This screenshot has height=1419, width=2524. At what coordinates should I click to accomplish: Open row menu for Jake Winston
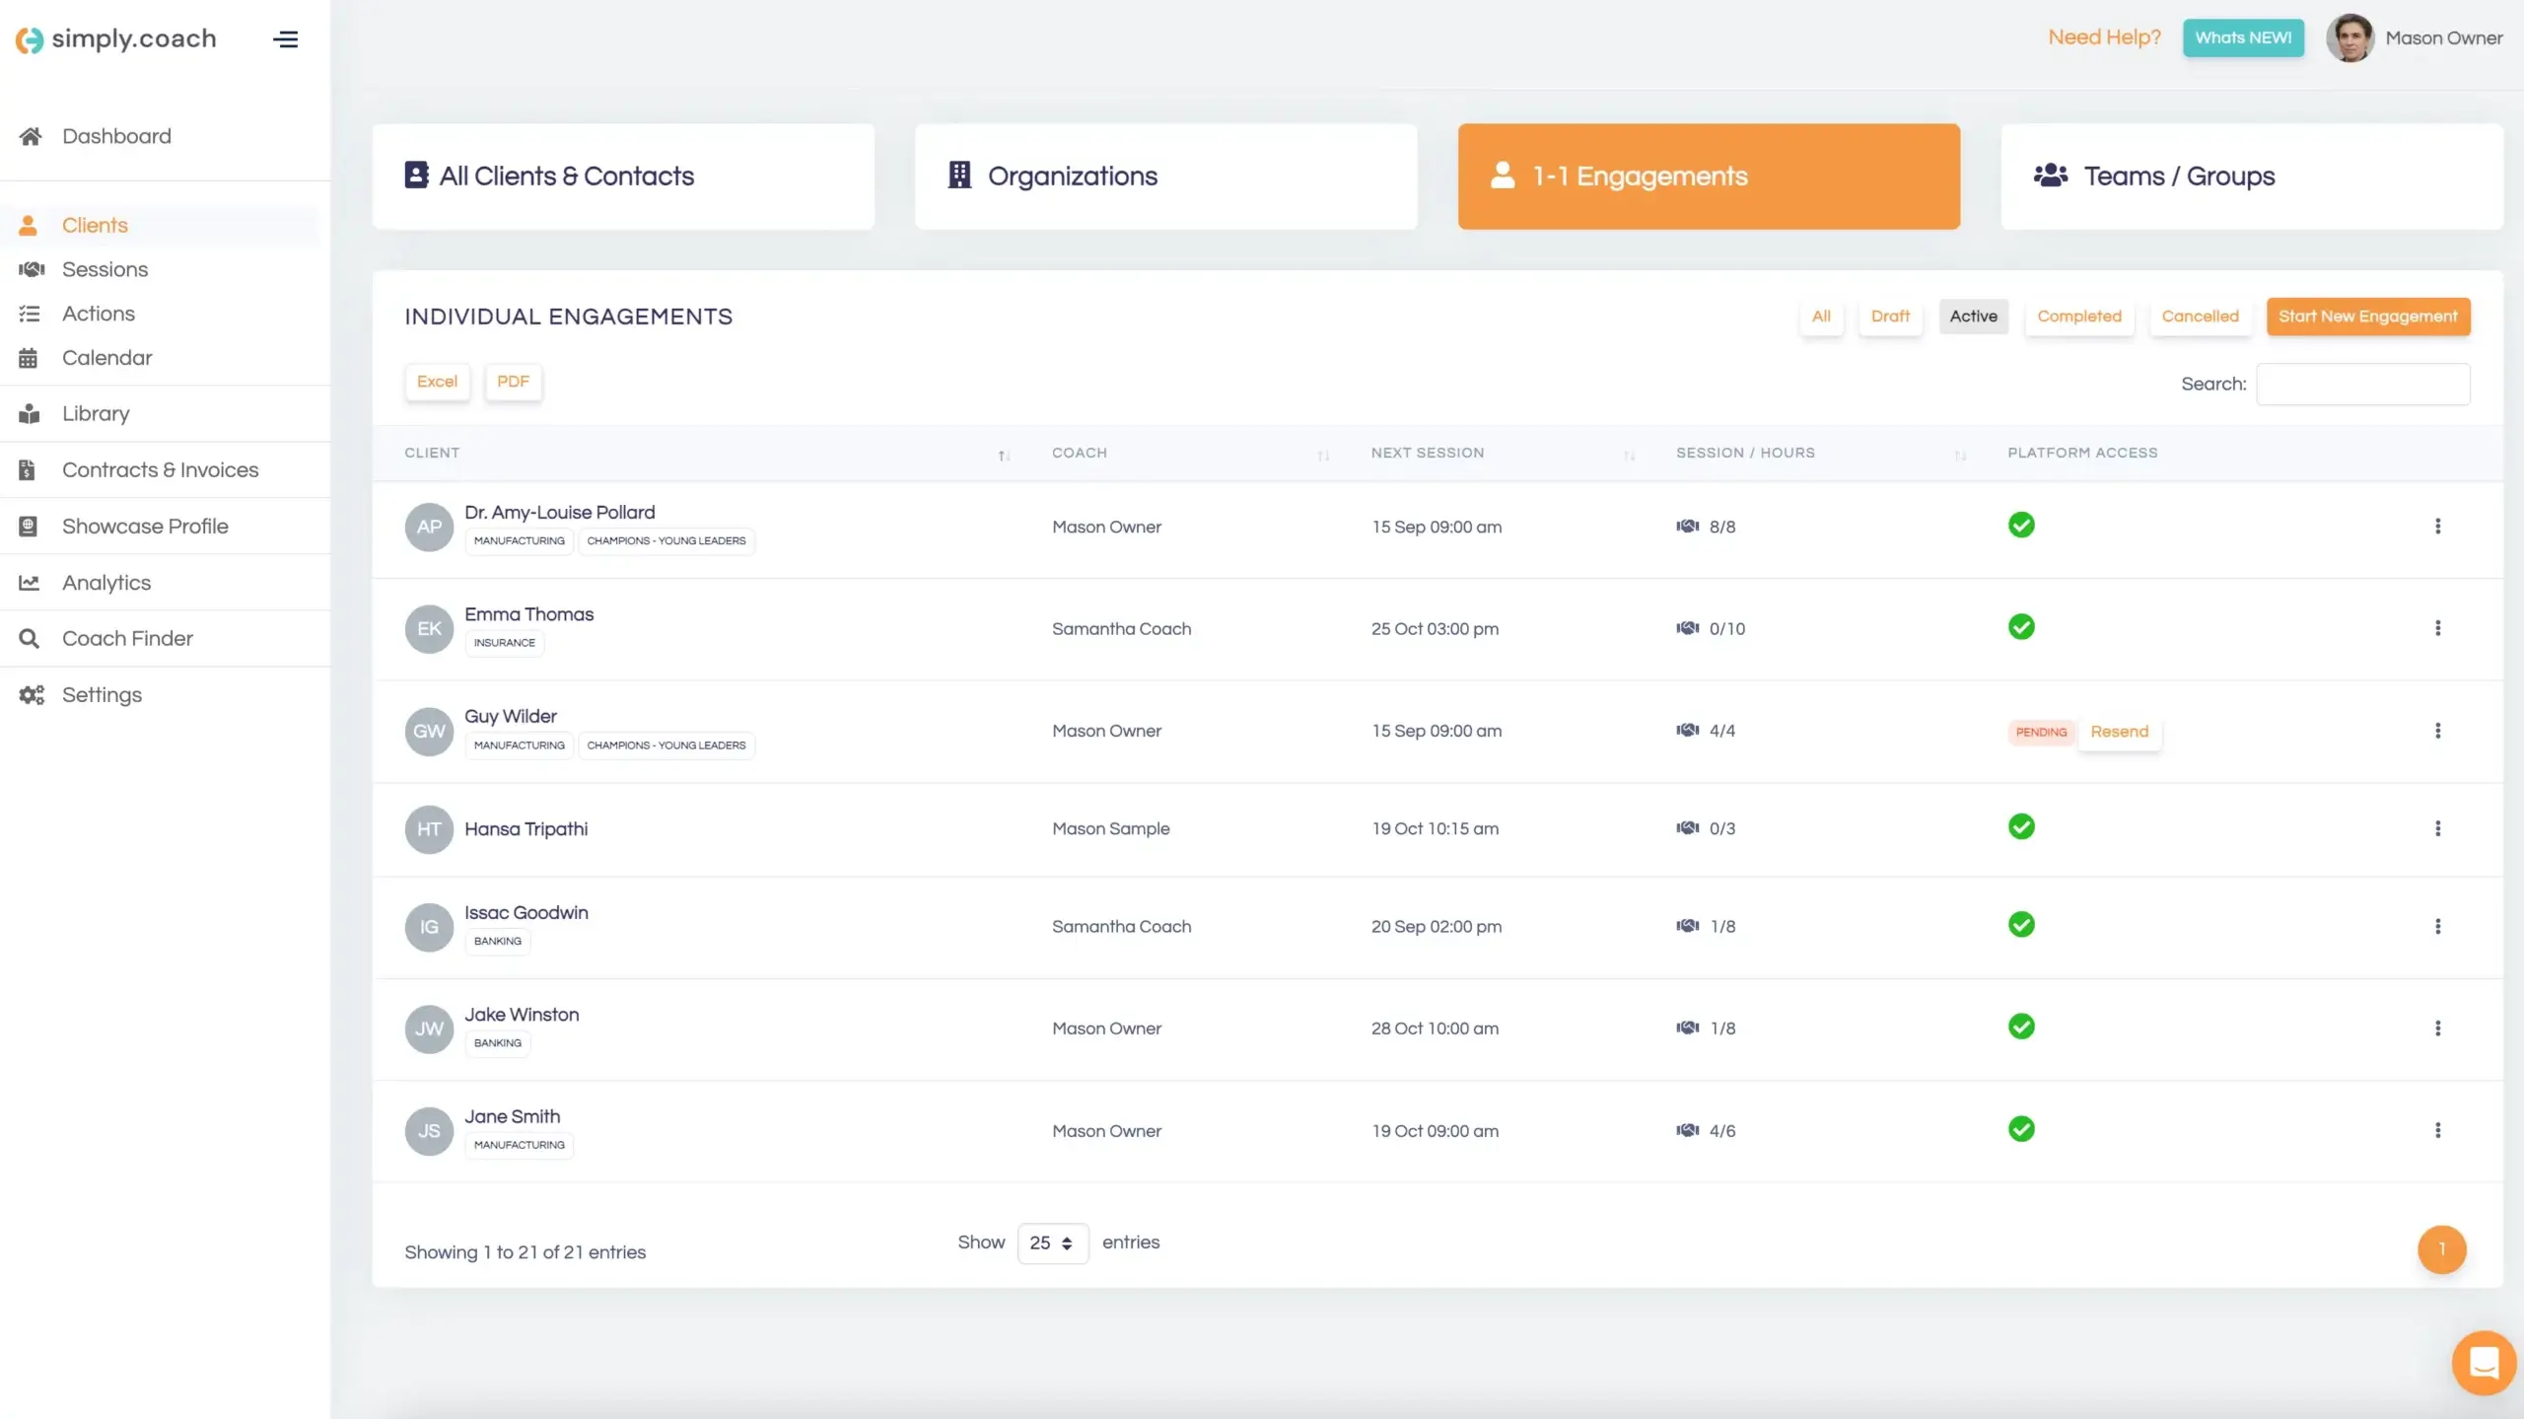[2437, 1029]
